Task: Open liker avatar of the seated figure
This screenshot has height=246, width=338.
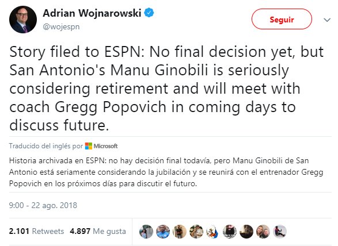Action: coord(280,232)
